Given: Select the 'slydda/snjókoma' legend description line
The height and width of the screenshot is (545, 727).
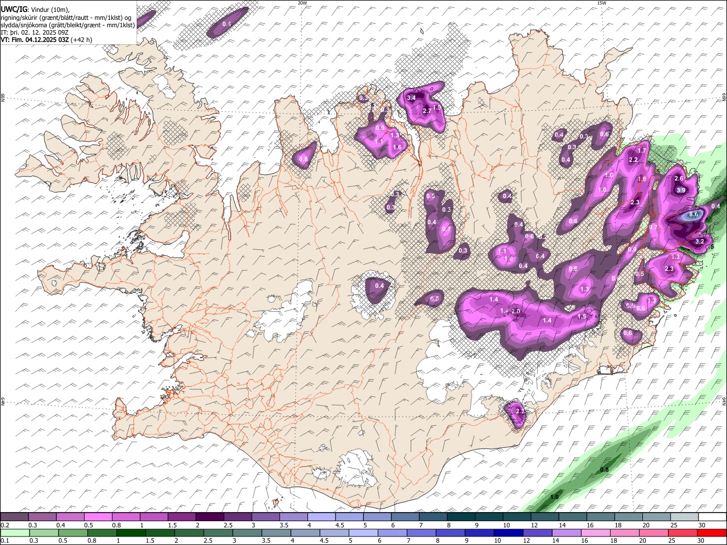Looking at the screenshot, I should (68, 24).
